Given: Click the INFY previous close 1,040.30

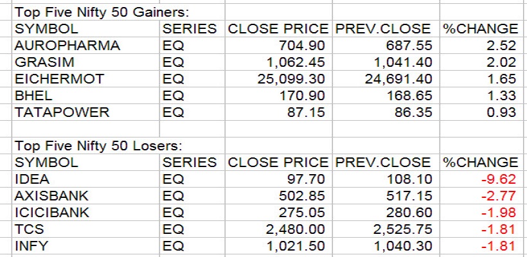Looking at the screenshot, I should (x=402, y=246).
